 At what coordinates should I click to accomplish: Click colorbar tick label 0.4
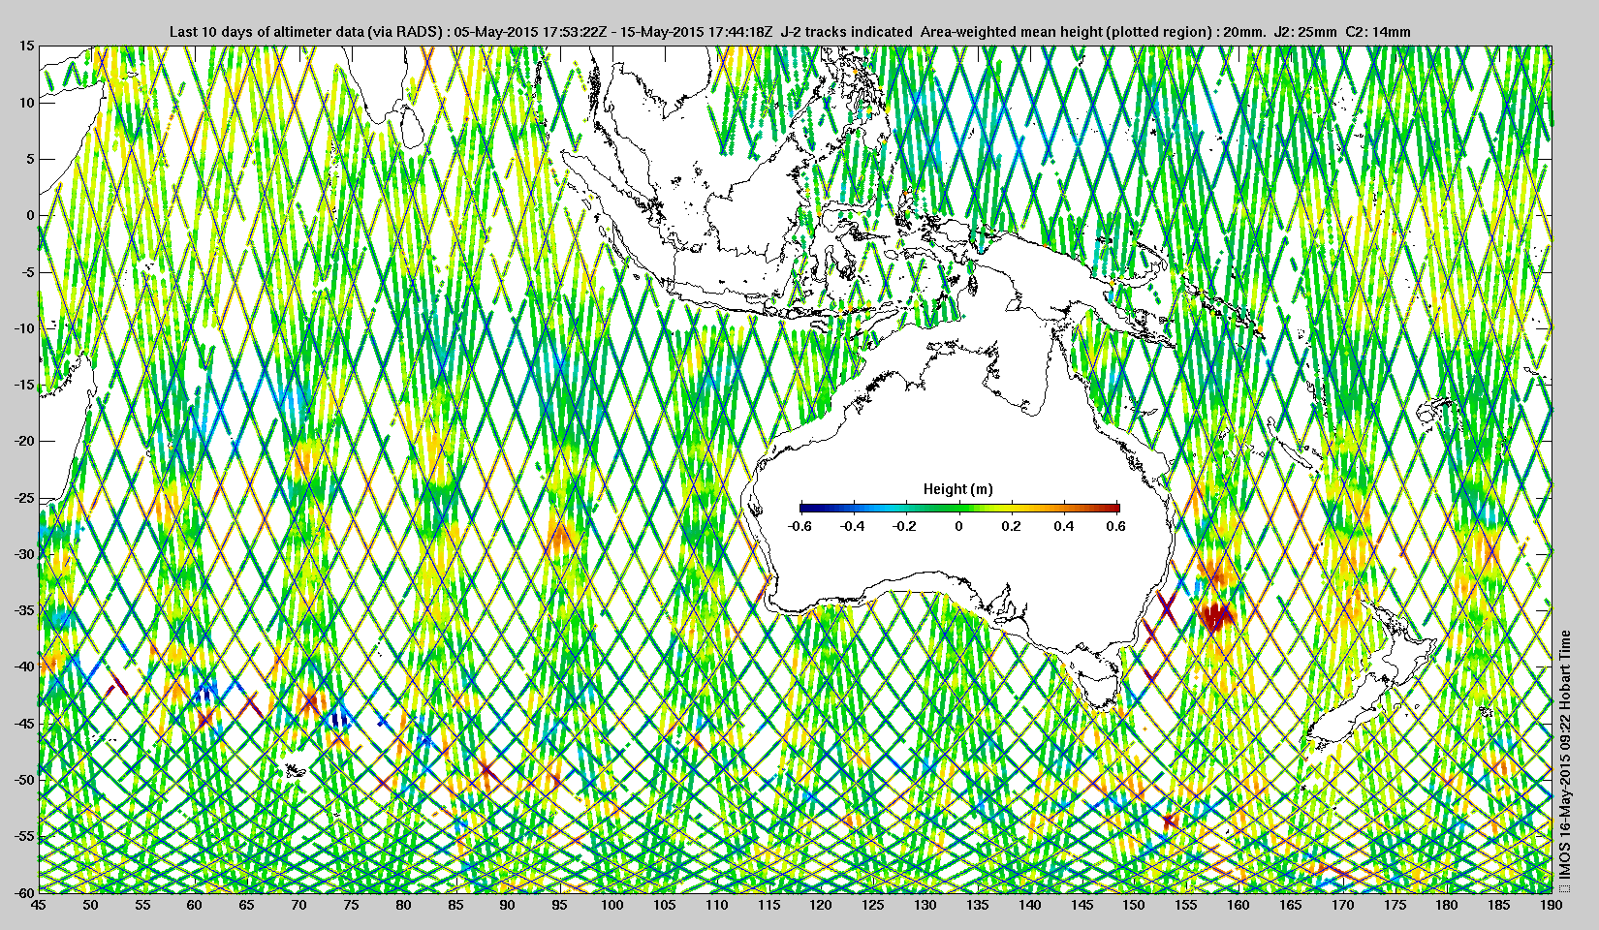[x=1064, y=526]
